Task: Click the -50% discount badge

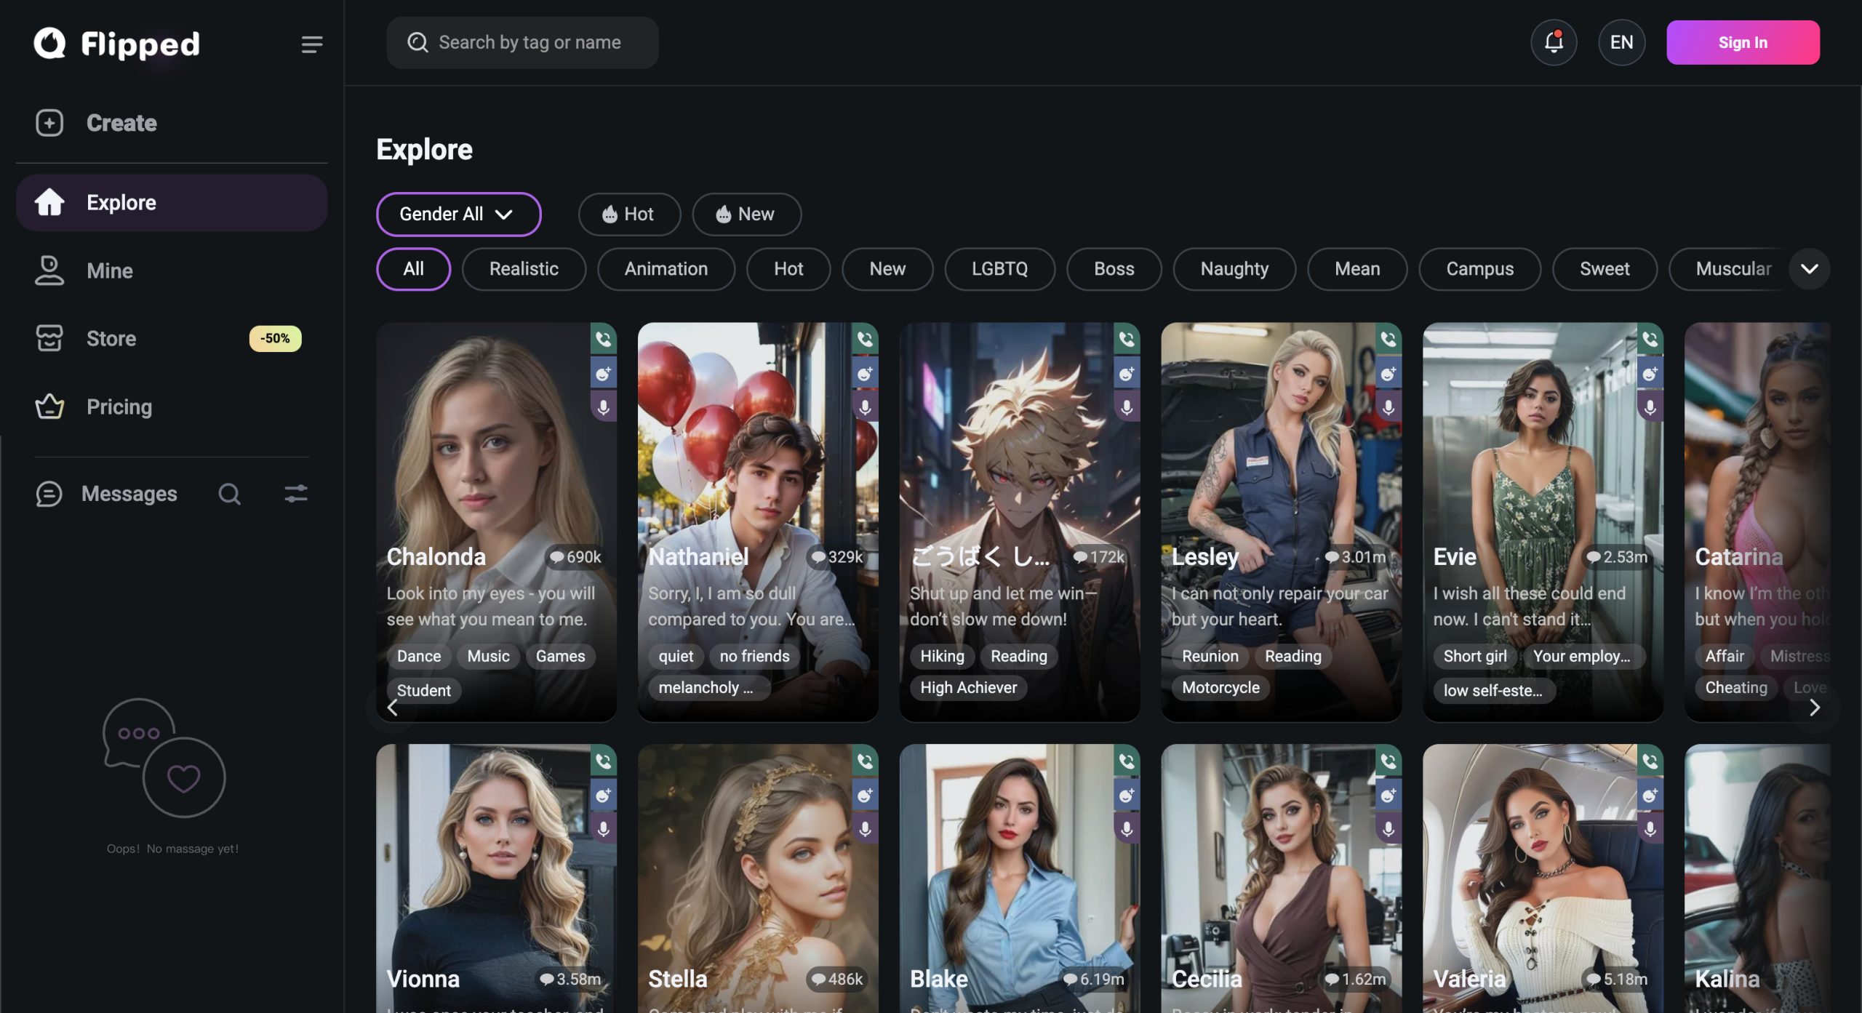Action: (x=275, y=338)
